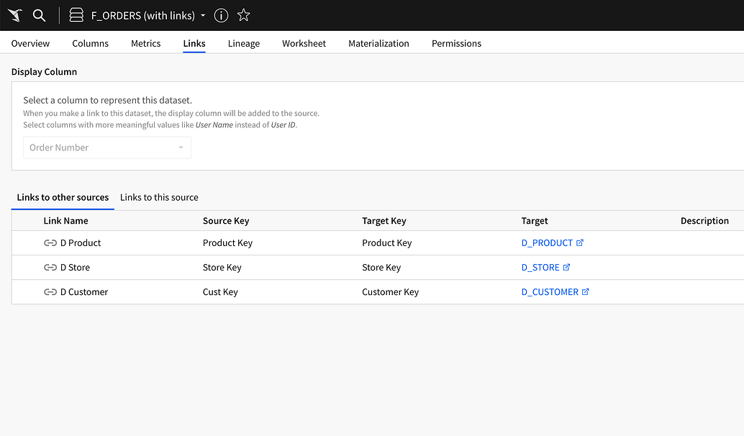The image size is (744, 436).
Task: Expand the Order Number display column dropdown
Action: (x=181, y=147)
